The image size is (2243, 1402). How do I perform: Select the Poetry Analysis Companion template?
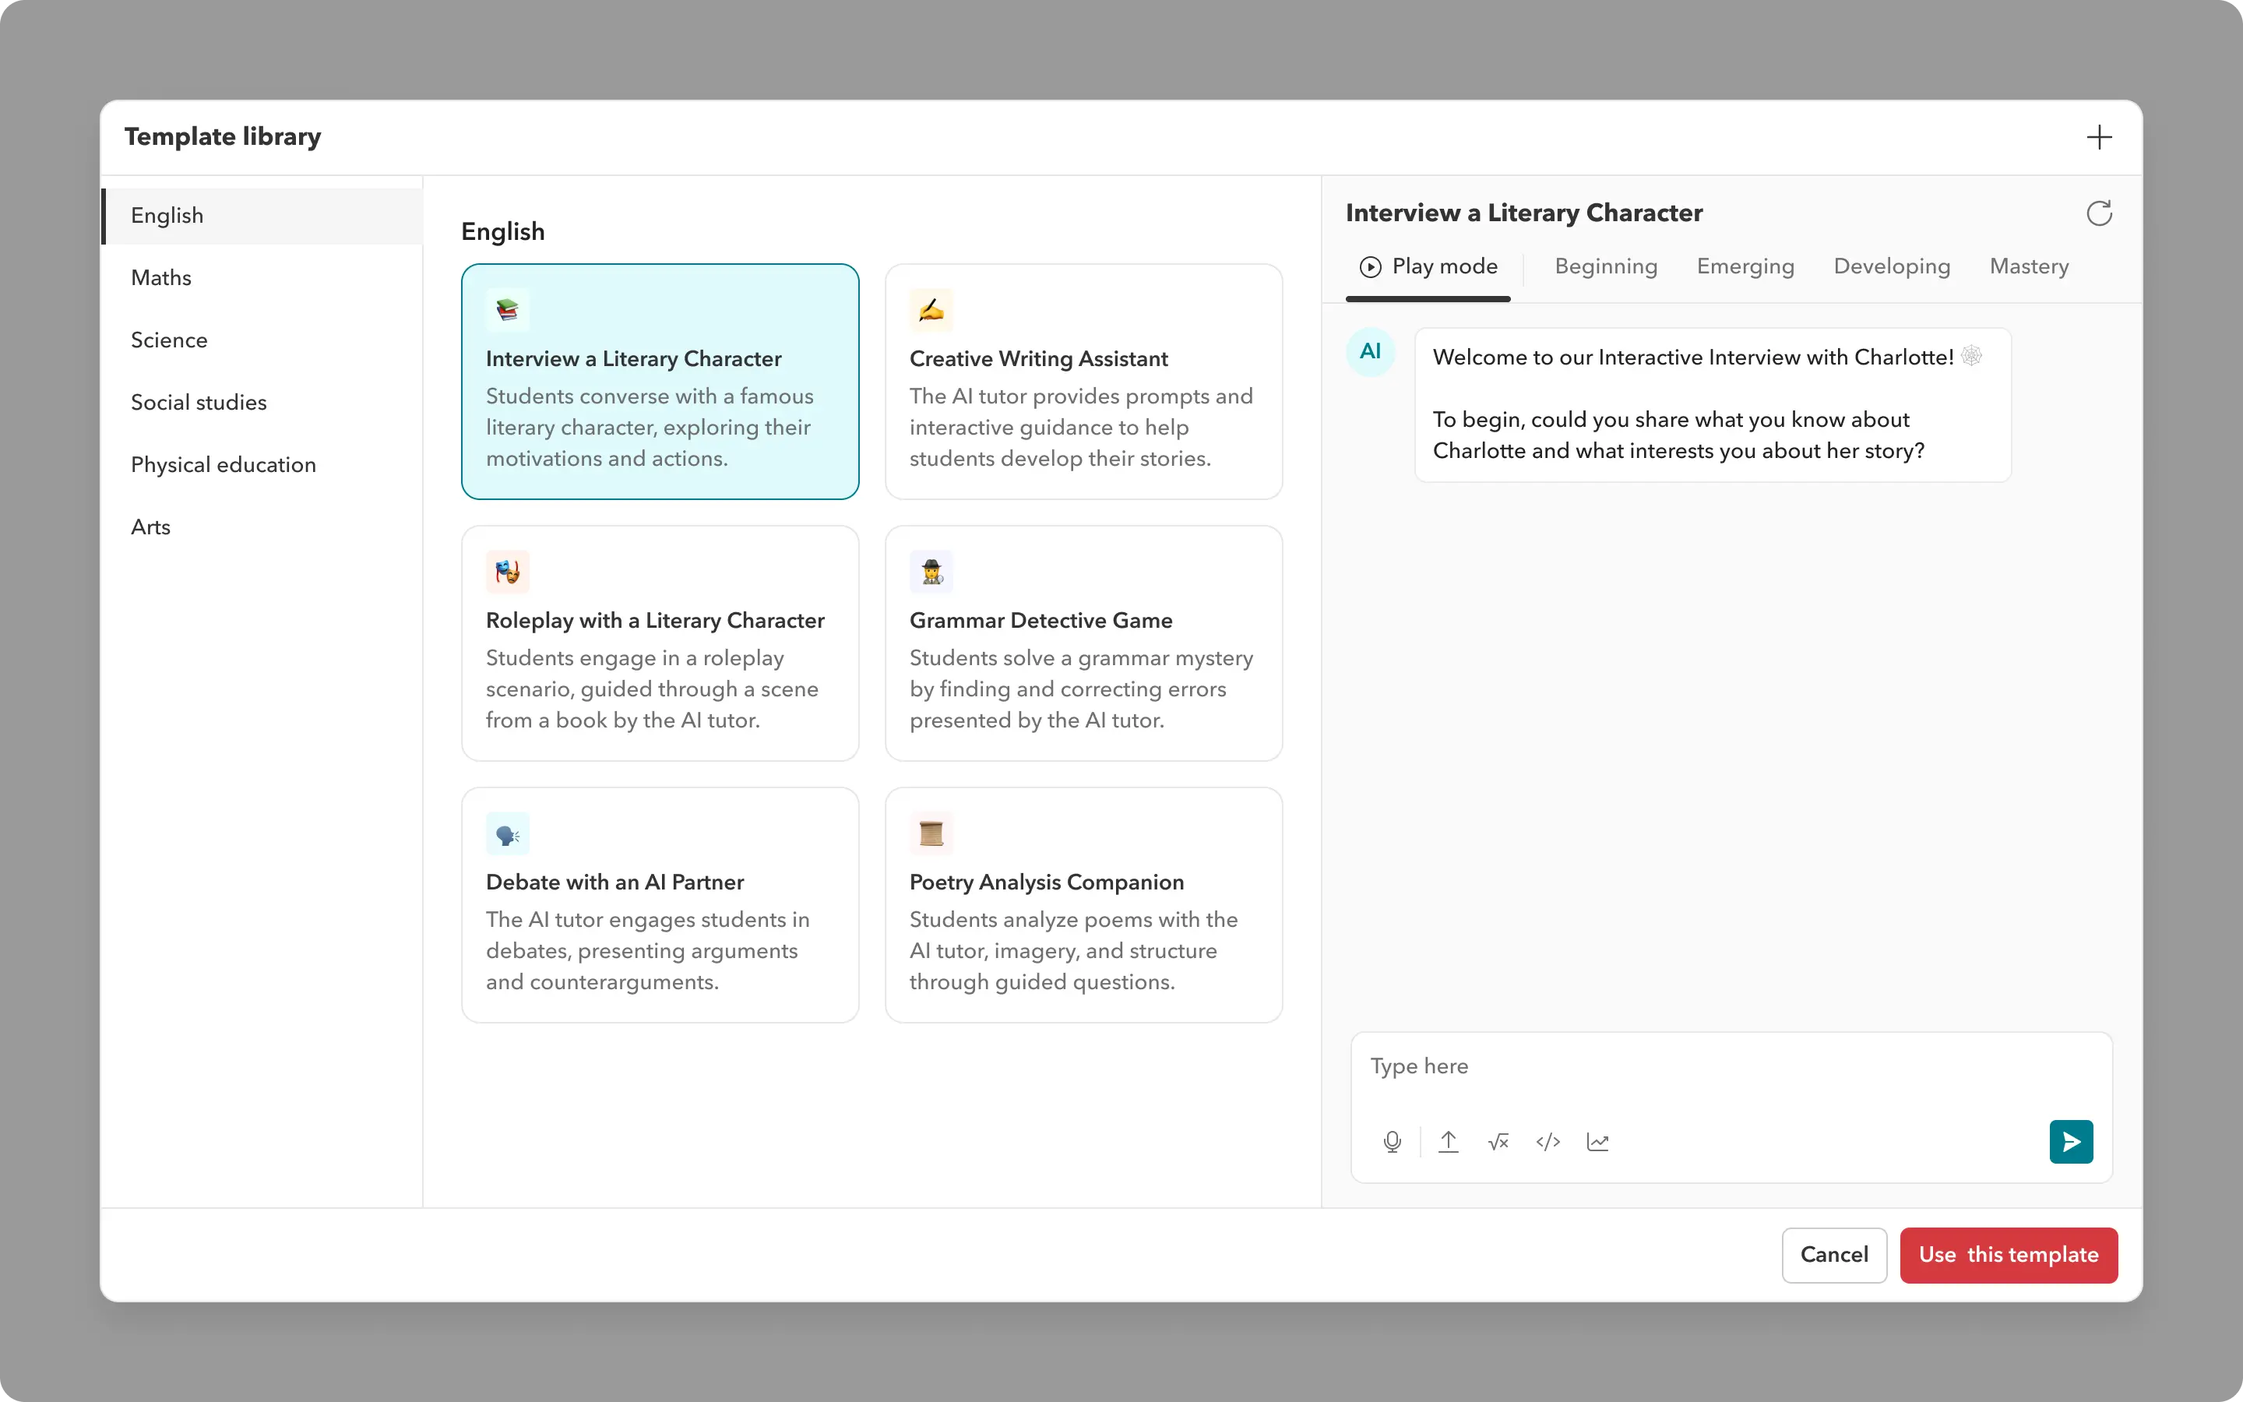[1083, 904]
